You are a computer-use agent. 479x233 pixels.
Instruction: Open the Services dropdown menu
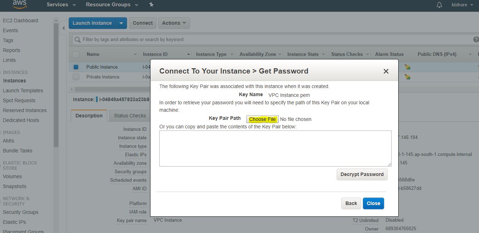click(61, 5)
